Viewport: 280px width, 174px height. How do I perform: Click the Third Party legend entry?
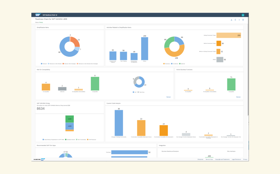pos(141,92)
